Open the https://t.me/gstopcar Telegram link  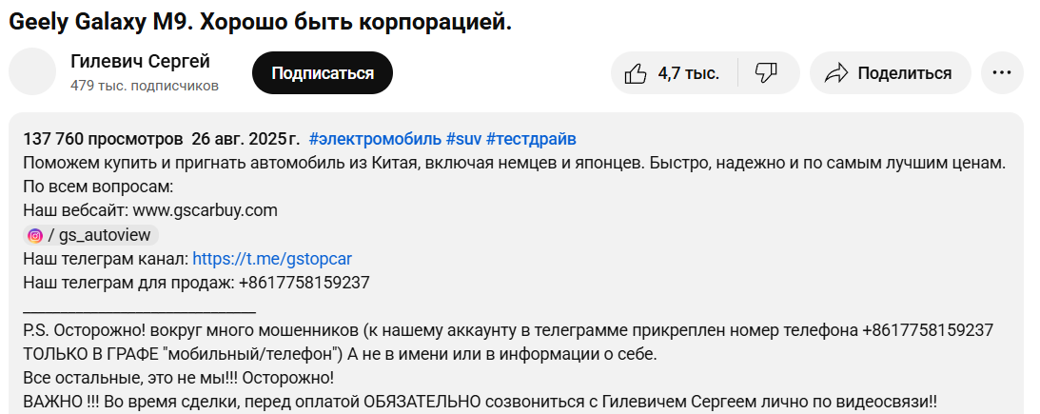coord(272,259)
